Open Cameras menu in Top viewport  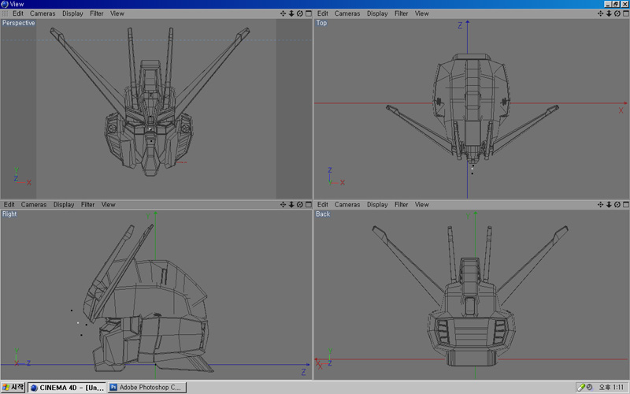click(347, 13)
